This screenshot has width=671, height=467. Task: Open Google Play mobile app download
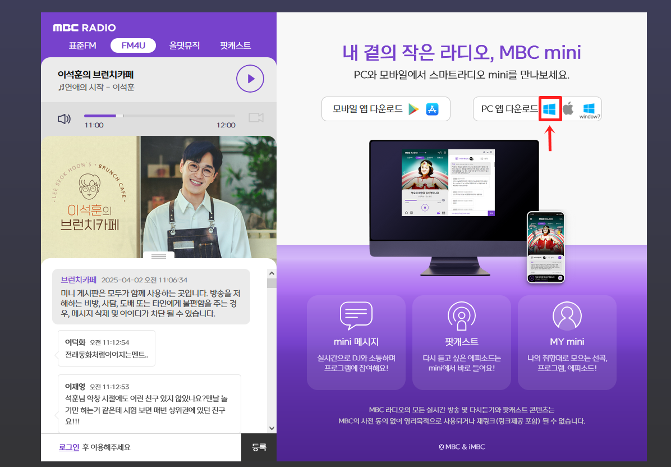pos(413,109)
